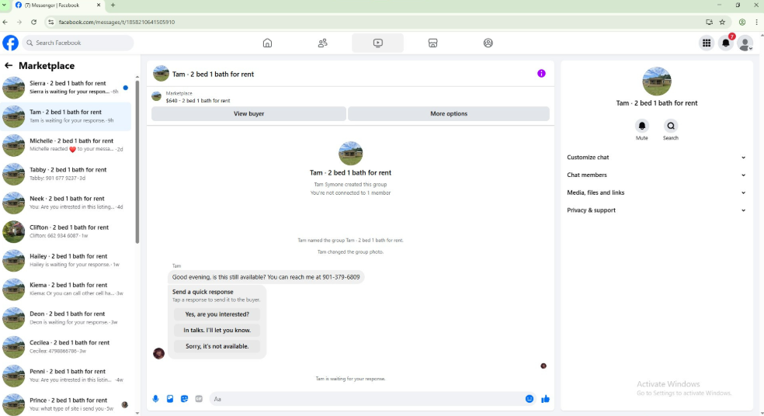Go back using the browser back arrow
Screen dimensions: 764x416
click(x=5, y=22)
